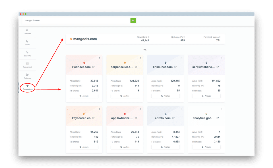The image size is (273, 168).
Task: Click Facebook shares value 761
Action: pyautogui.click(x=218, y=41)
